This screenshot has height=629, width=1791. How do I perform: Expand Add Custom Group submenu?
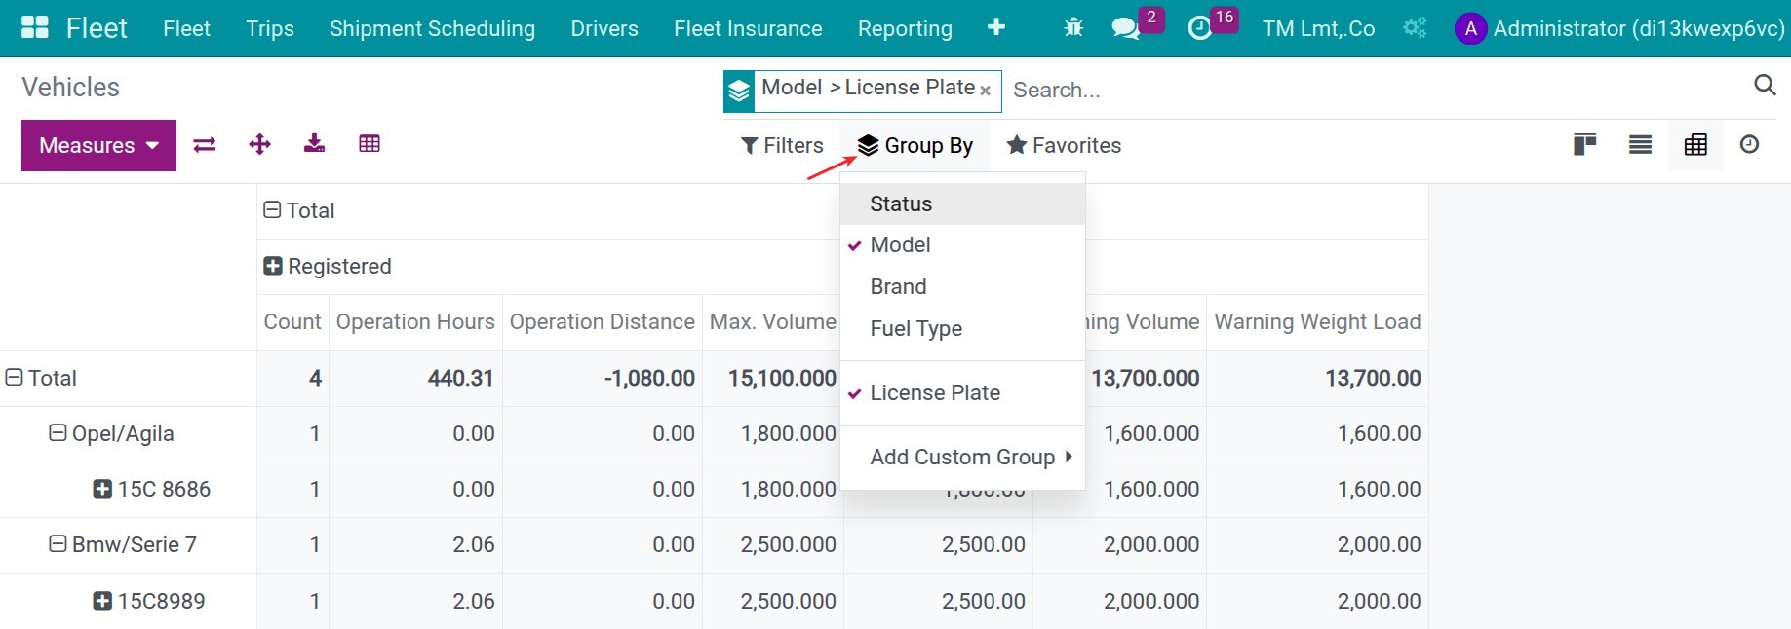(x=962, y=457)
